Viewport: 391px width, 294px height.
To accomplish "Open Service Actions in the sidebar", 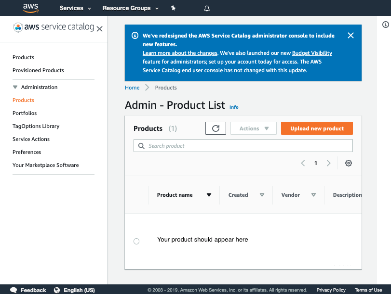I will click(31, 139).
